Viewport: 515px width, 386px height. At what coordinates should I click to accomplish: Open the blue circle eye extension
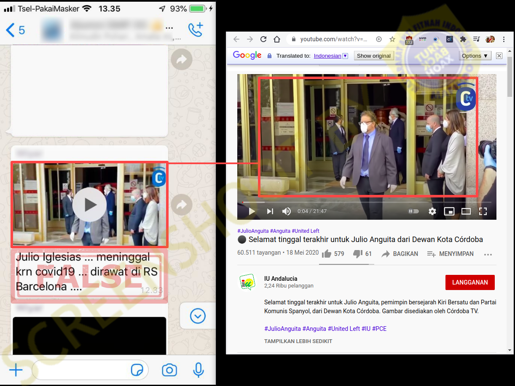pyautogui.click(x=436, y=39)
